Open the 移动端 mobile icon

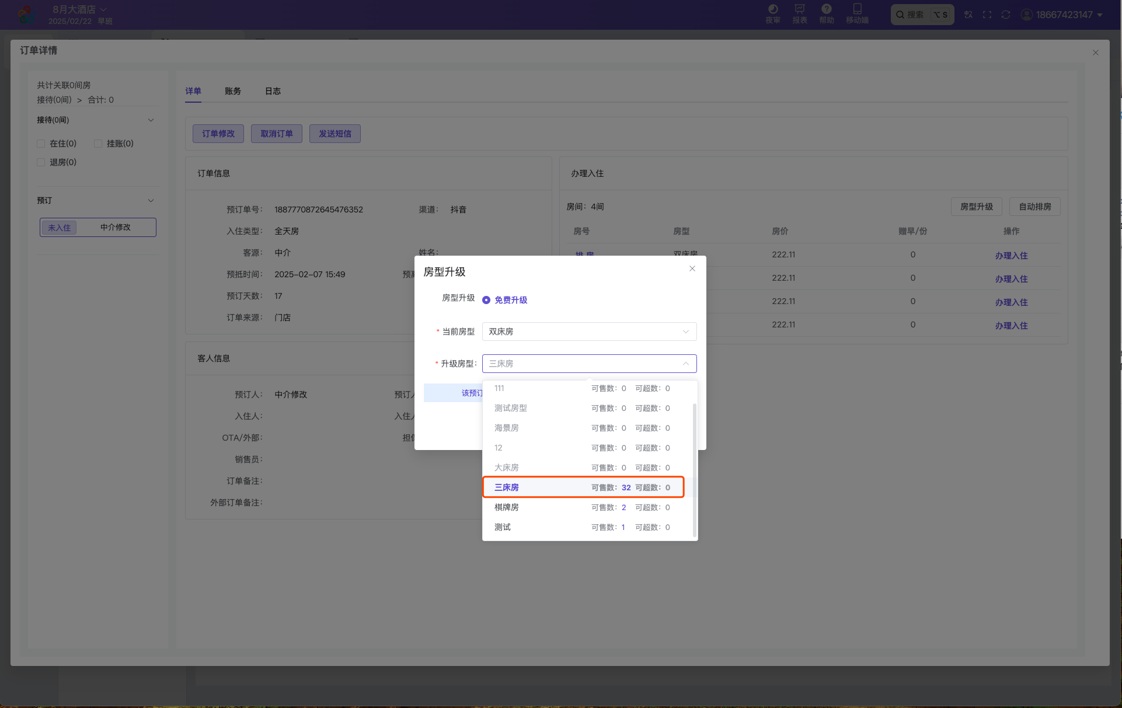coord(857,13)
